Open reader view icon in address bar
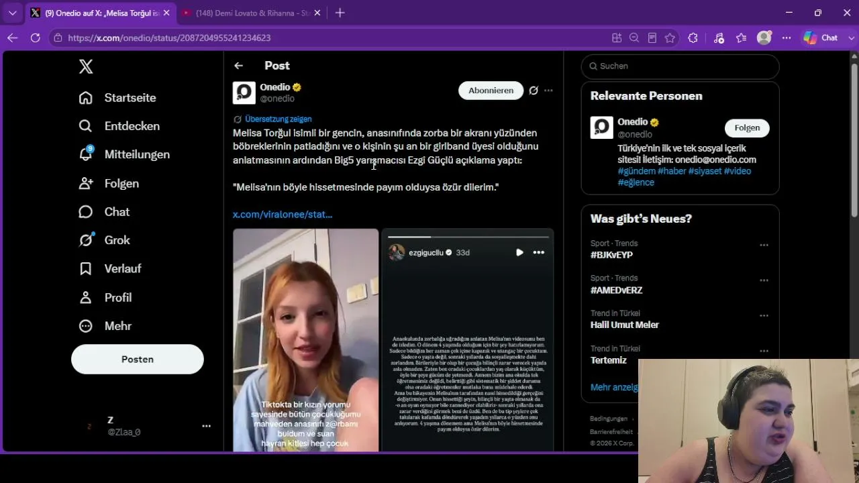The image size is (859, 483). point(652,38)
